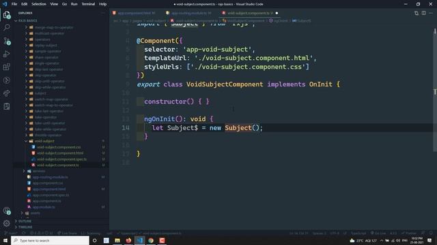Open the Explorer view in activity bar
Viewport: 437px width, 245px height.
coord(7,15)
